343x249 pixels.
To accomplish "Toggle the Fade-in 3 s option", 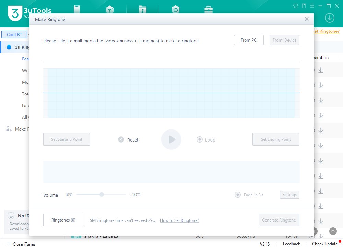I will point(238,195).
